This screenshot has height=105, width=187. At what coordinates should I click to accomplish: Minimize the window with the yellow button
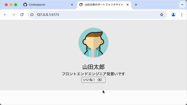tap(11, 5)
